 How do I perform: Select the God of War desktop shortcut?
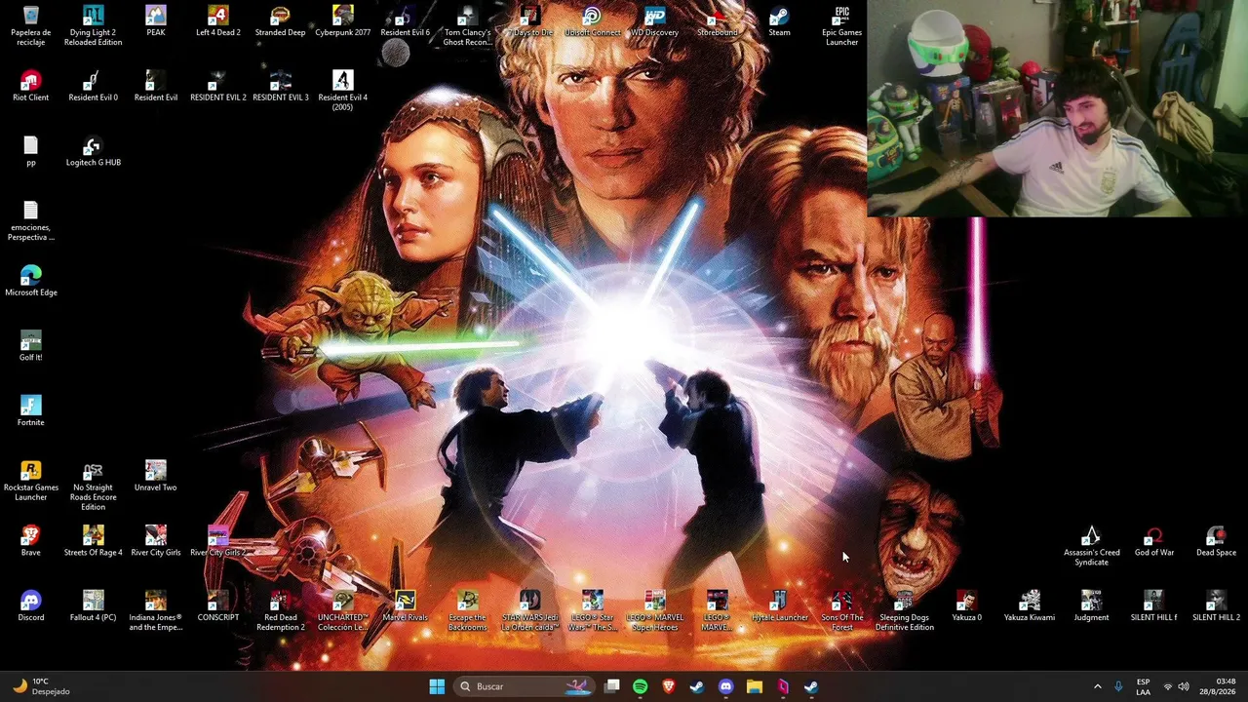(1154, 541)
